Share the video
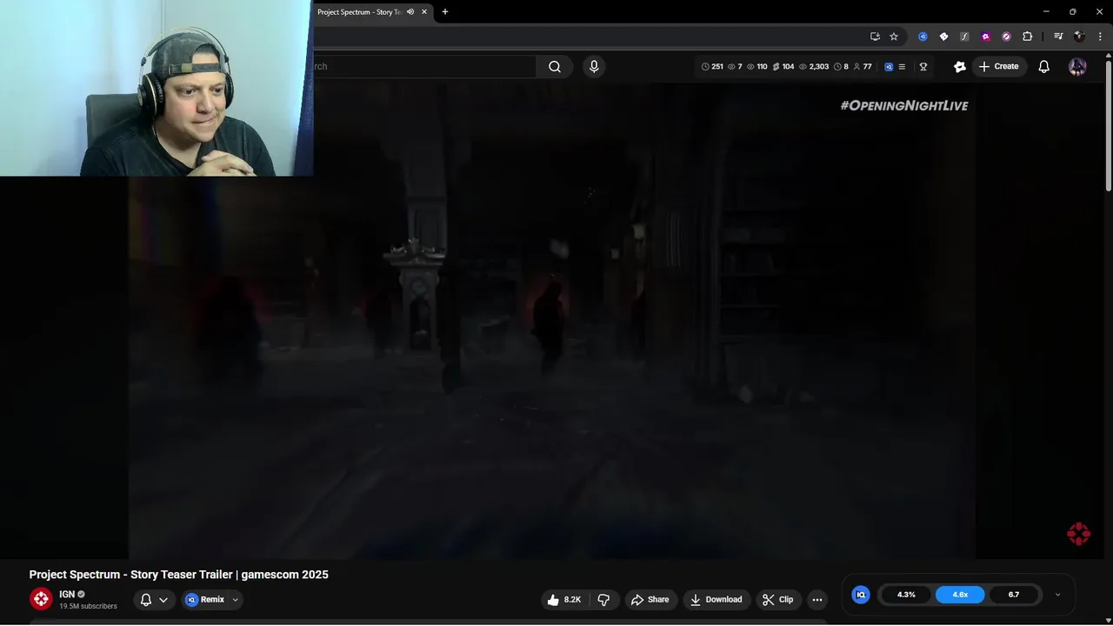1113x626 pixels. coord(650,600)
